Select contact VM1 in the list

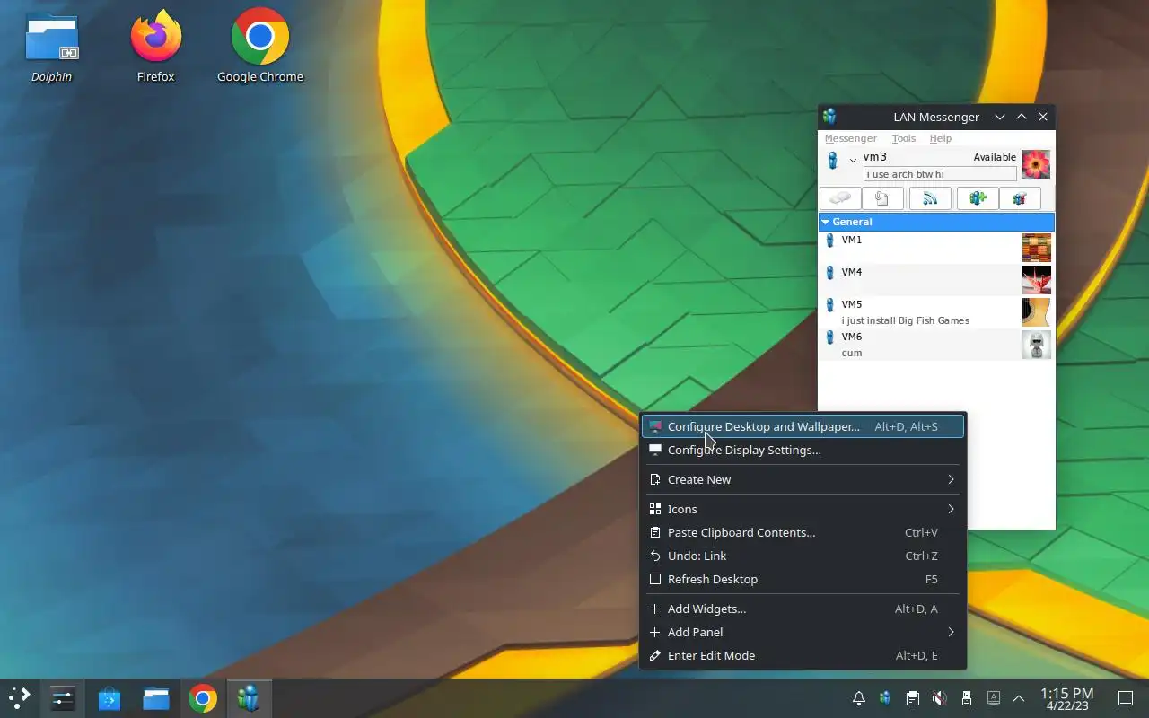[x=936, y=248]
